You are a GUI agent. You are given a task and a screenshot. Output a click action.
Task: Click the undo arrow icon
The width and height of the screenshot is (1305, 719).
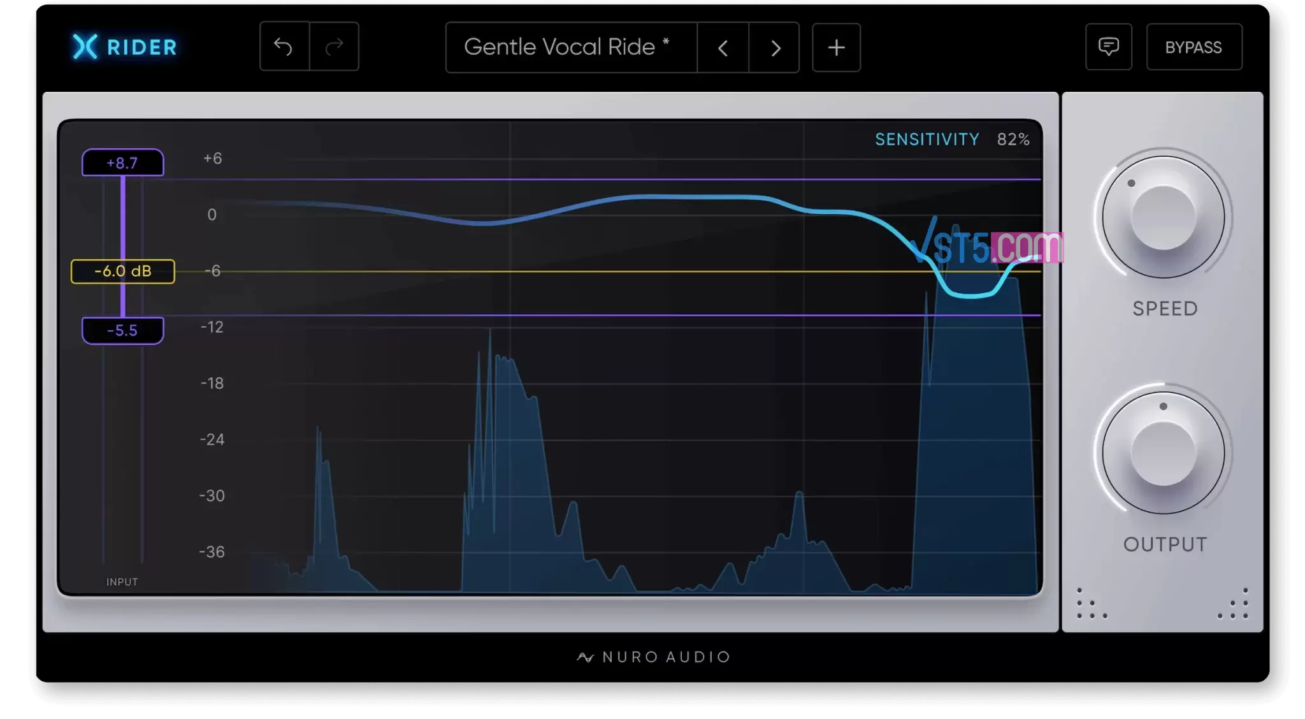(282, 46)
